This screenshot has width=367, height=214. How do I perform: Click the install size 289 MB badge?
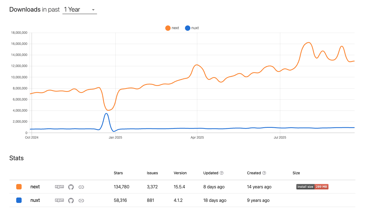coord(312,187)
